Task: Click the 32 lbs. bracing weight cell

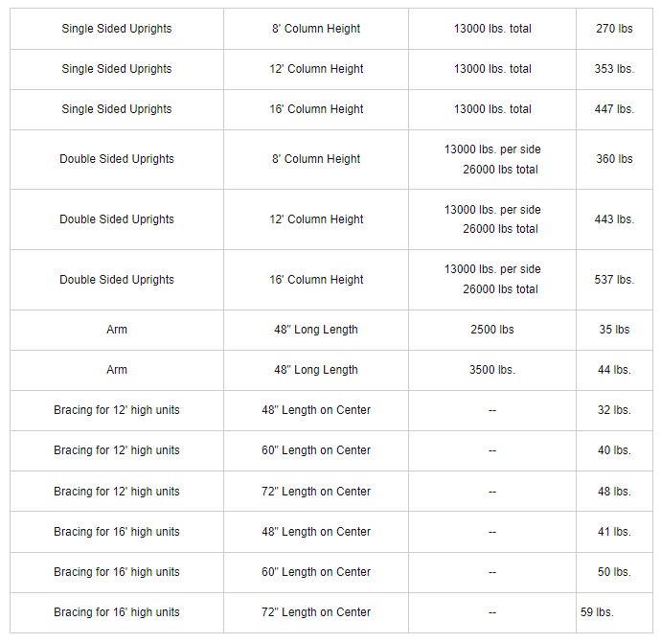Action: click(x=614, y=410)
